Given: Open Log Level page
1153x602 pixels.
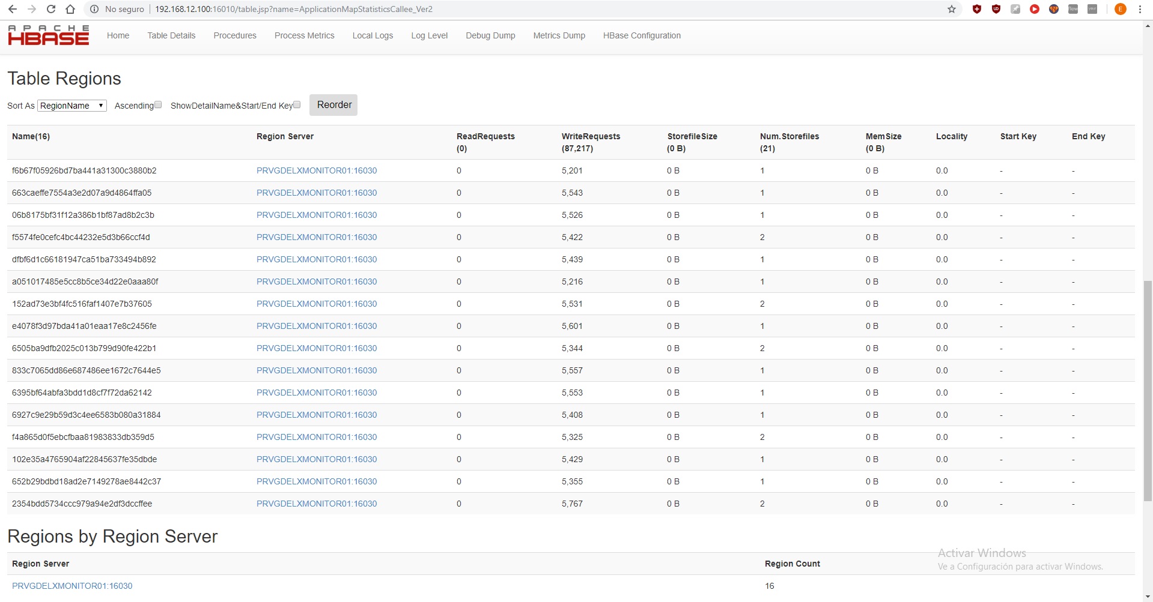Looking at the screenshot, I should (430, 35).
